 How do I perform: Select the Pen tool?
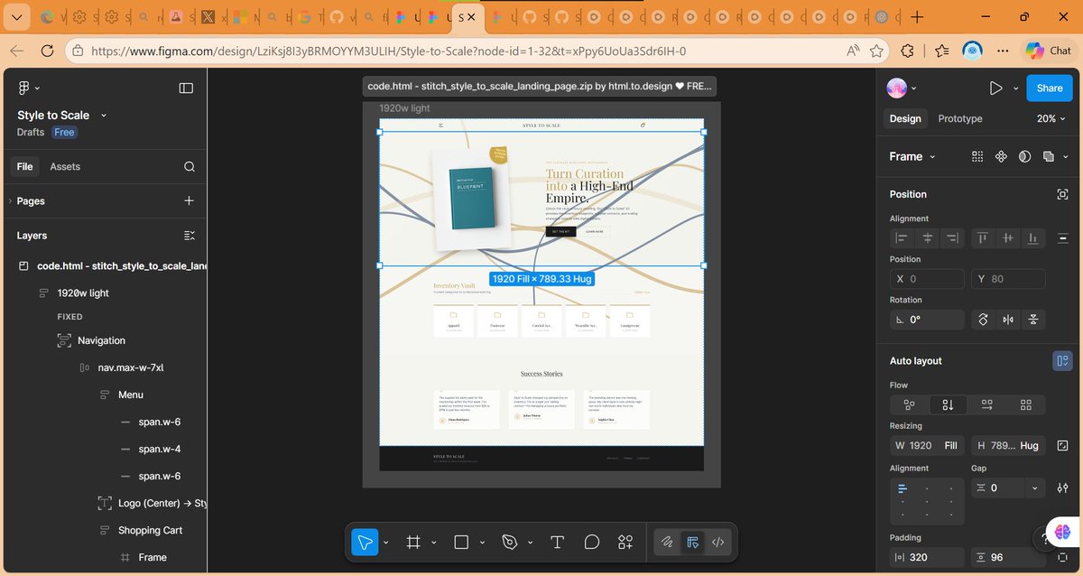tap(509, 542)
